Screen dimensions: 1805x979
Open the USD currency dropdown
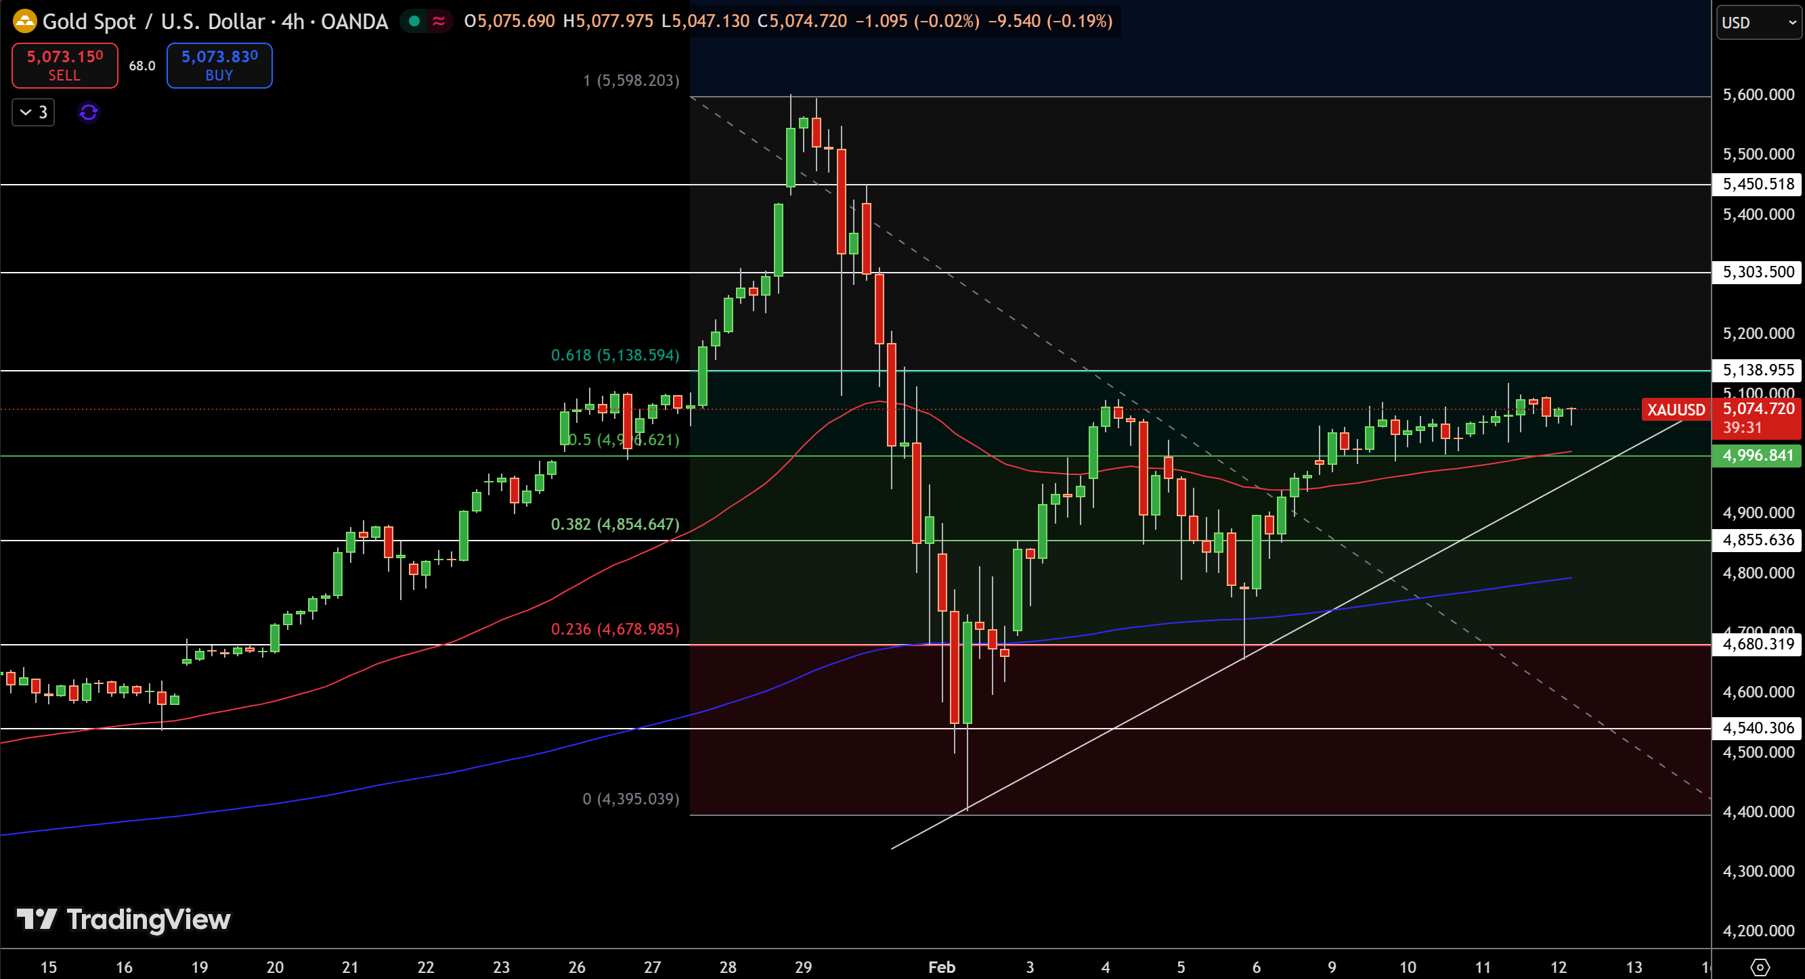[x=1758, y=22]
